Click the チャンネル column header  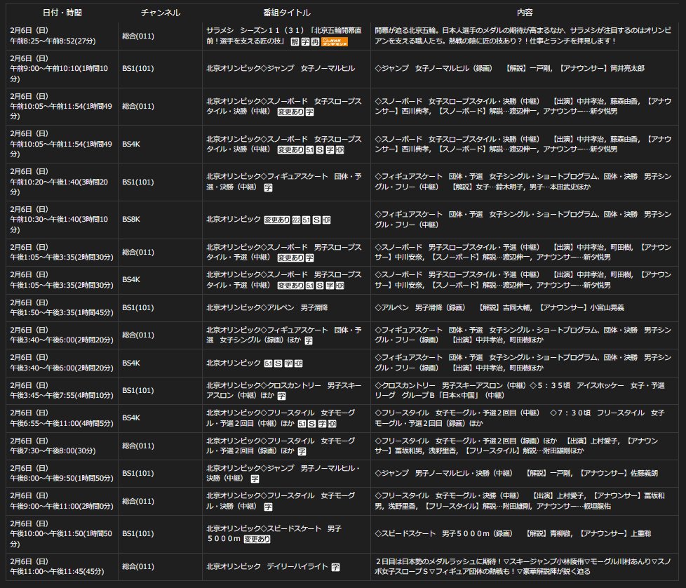161,13
